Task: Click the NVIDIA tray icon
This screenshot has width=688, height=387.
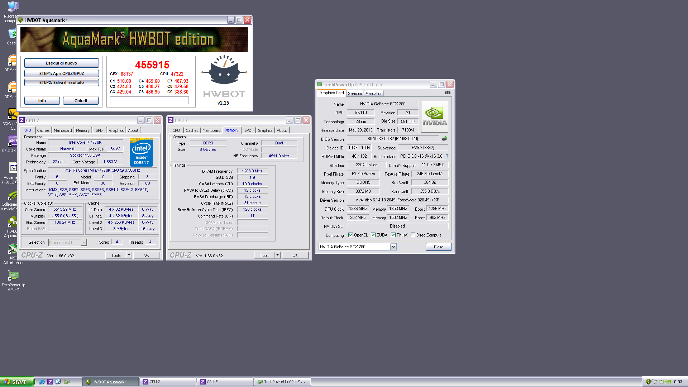Action: point(668,382)
